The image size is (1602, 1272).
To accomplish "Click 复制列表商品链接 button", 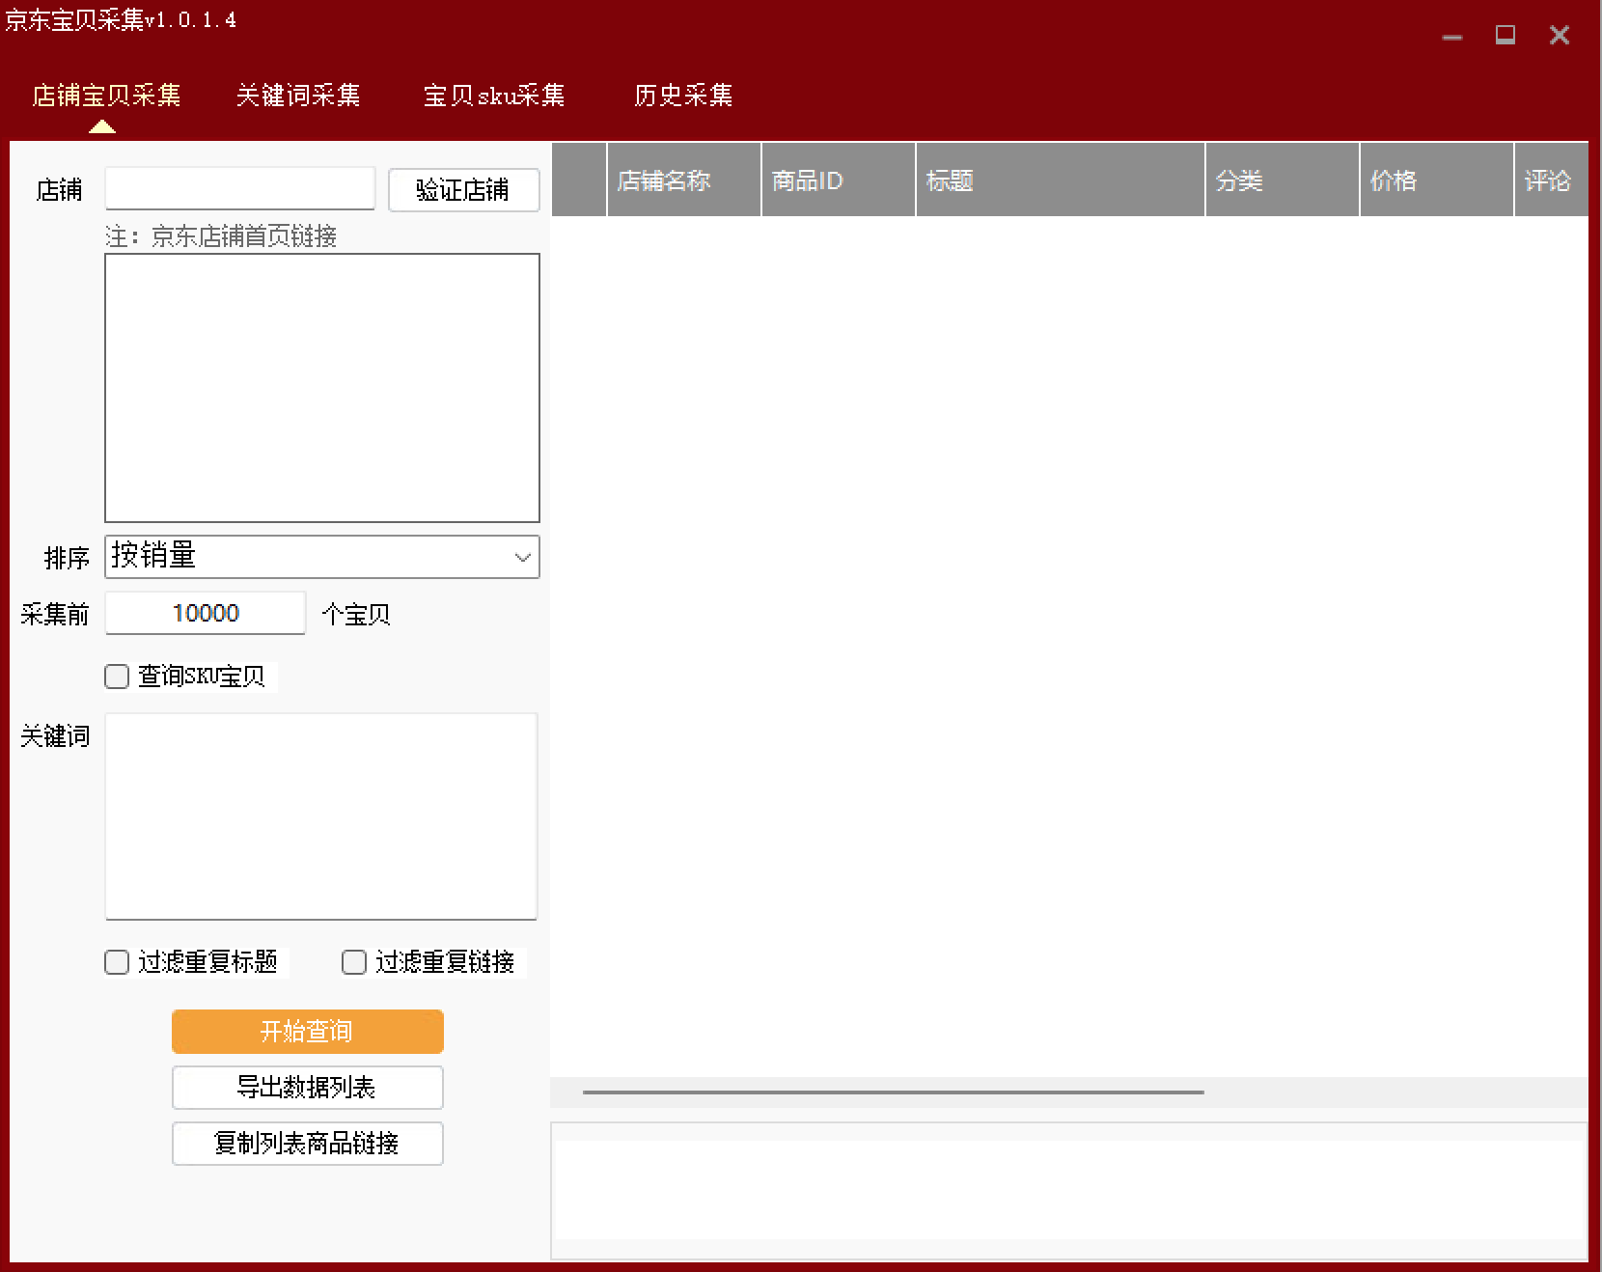I will pyautogui.click(x=308, y=1144).
